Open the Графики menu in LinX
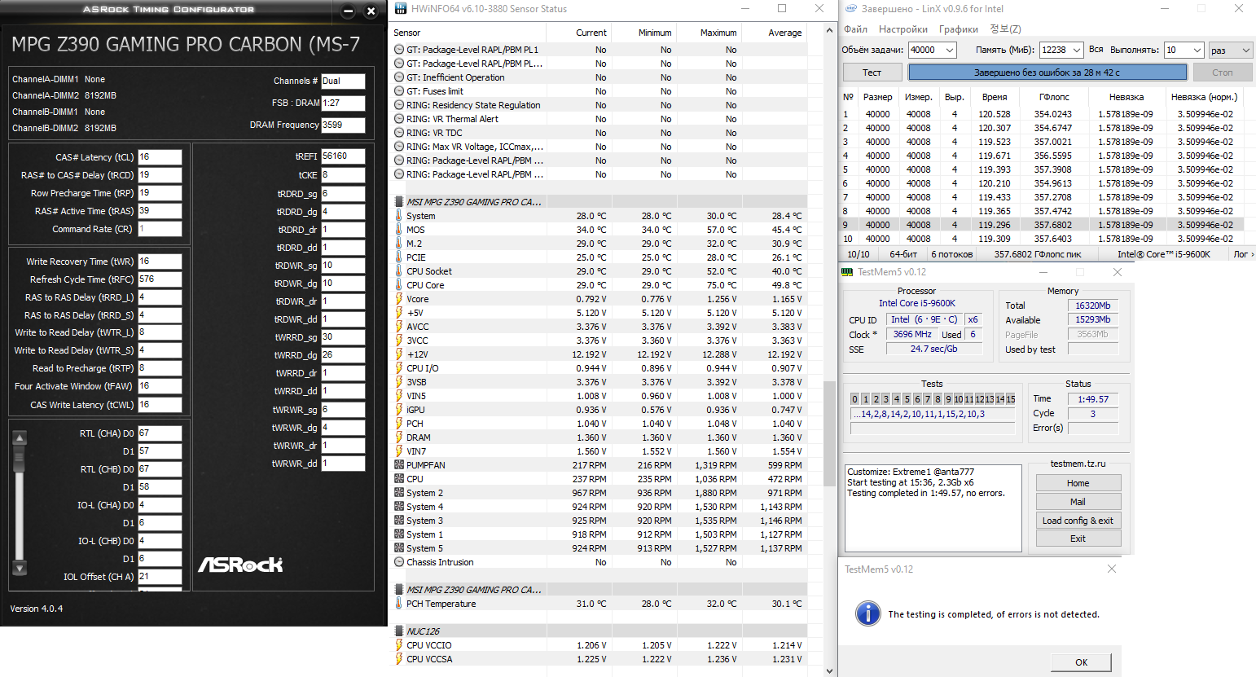Viewport: 1256px width, 677px height. (959, 29)
